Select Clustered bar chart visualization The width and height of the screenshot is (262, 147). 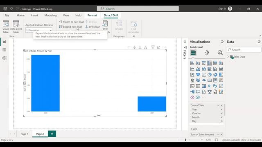tap(204, 63)
